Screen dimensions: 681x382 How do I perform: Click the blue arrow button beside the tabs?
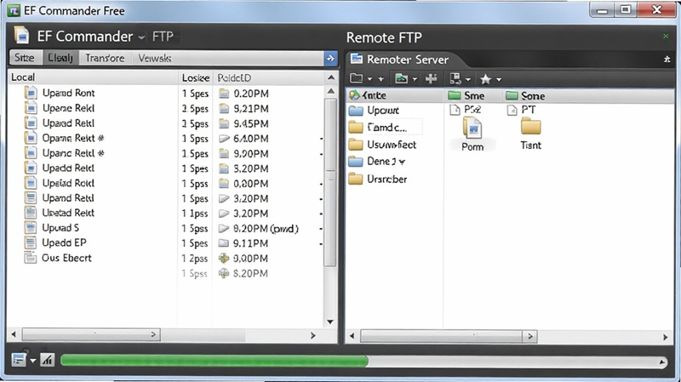330,59
